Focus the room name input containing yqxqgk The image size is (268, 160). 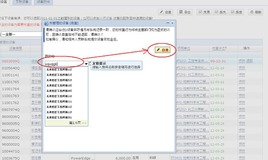coord(65,64)
